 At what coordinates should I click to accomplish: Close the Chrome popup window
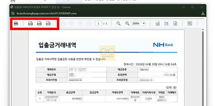202,7
